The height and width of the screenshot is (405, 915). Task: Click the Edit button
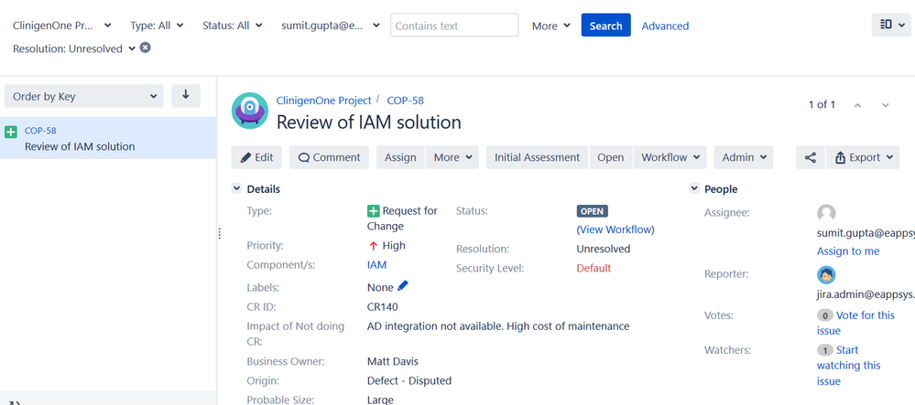(x=256, y=157)
